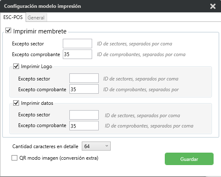The image size is (221, 177).
Task: Click the datos Excepto comprobante field
Action: click(x=84, y=125)
